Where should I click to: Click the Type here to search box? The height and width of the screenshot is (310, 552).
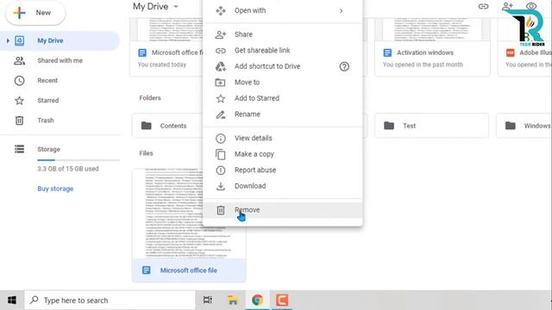(110, 301)
